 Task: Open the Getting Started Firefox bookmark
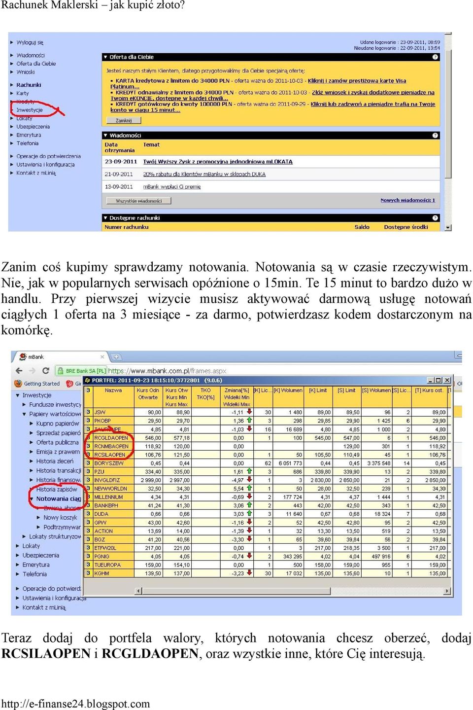click(x=37, y=384)
